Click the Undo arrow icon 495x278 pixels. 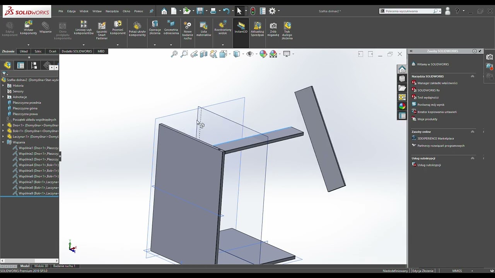tap(226, 11)
